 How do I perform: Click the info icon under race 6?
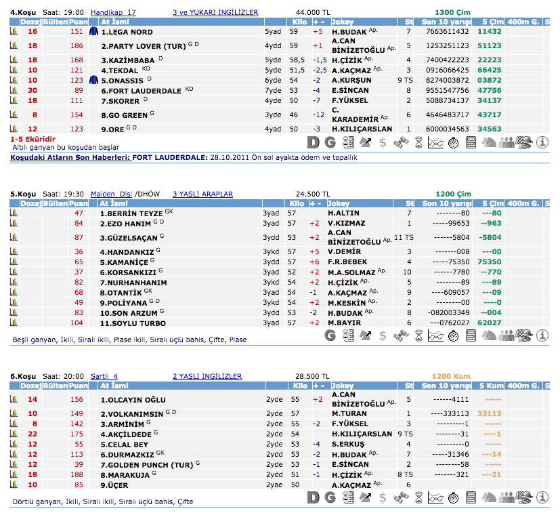click(x=542, y=498)
